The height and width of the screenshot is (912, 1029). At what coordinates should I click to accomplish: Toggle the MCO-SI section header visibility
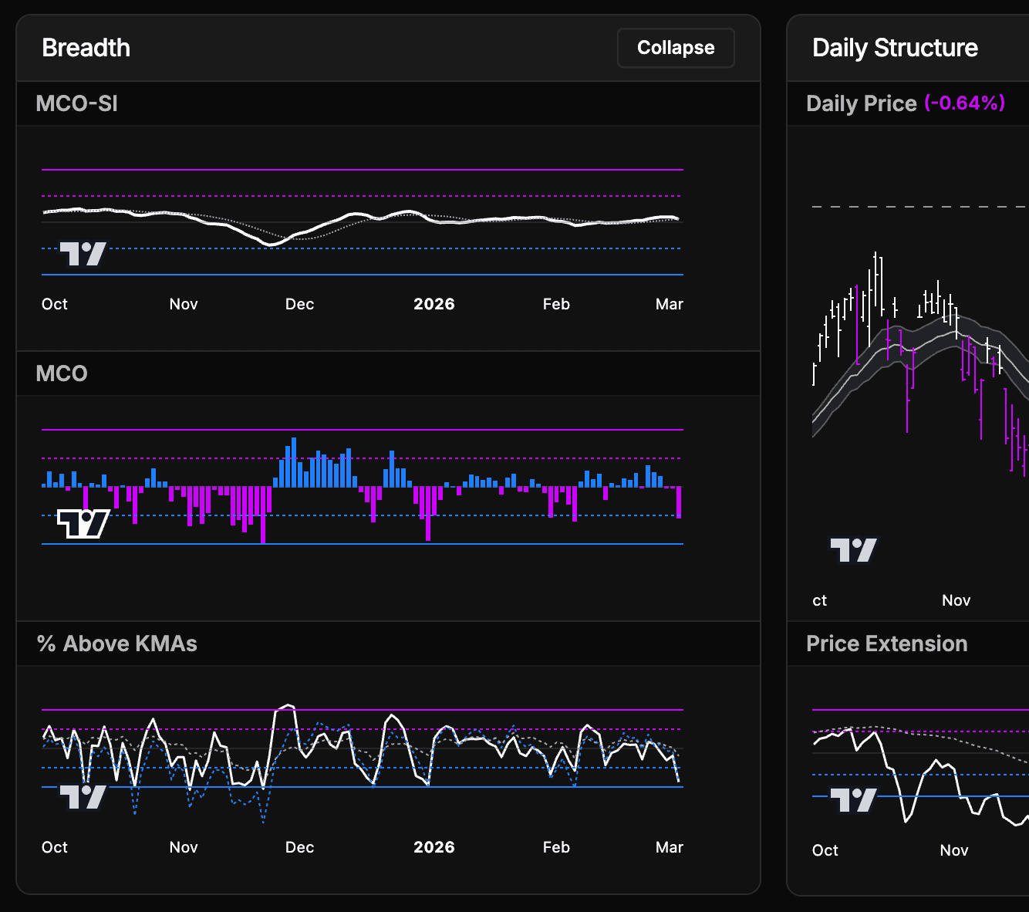tap(76, 103)
